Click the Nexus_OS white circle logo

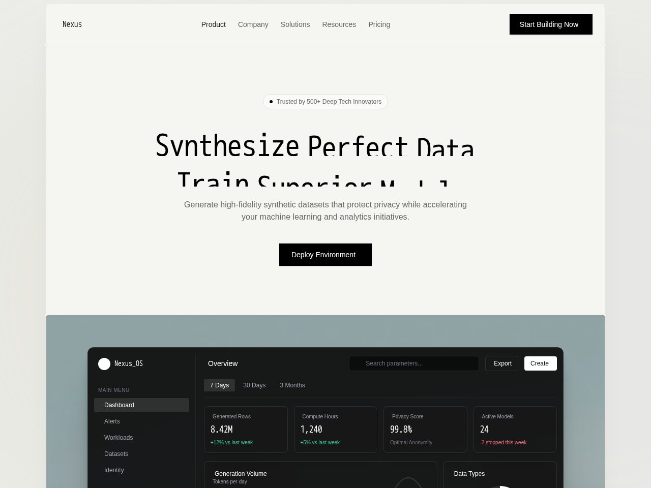point(104,363)
